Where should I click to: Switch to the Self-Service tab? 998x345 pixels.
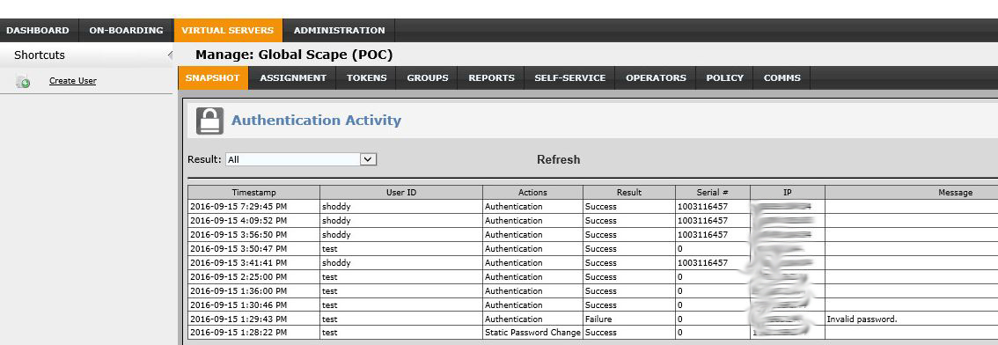[569, 78]
